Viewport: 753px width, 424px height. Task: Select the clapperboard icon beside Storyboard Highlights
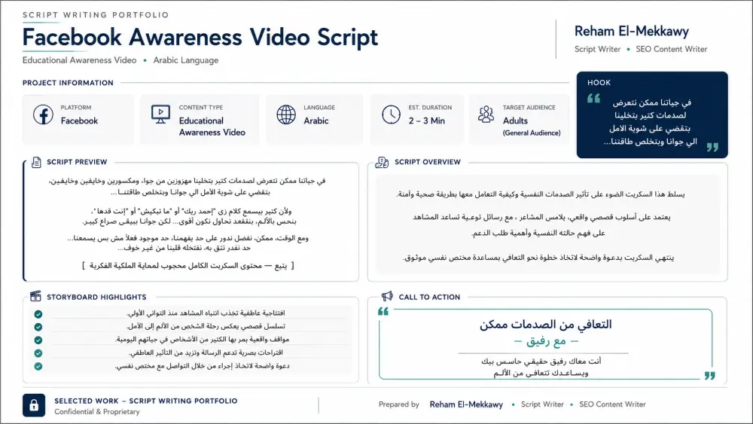point(35,296)
